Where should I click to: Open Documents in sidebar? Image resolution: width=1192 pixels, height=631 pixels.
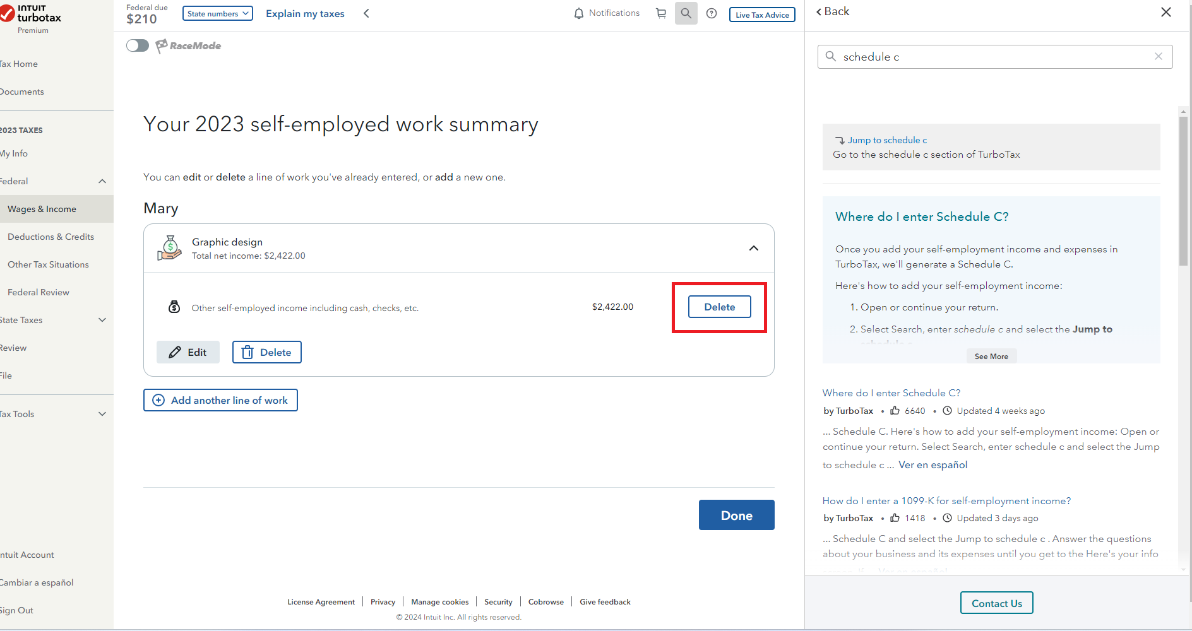coord(22,91)
